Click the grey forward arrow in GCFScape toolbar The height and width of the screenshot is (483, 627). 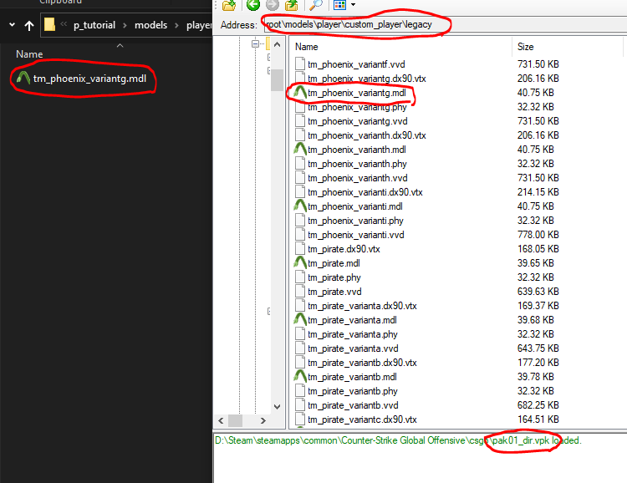click(x=273, y=4)
